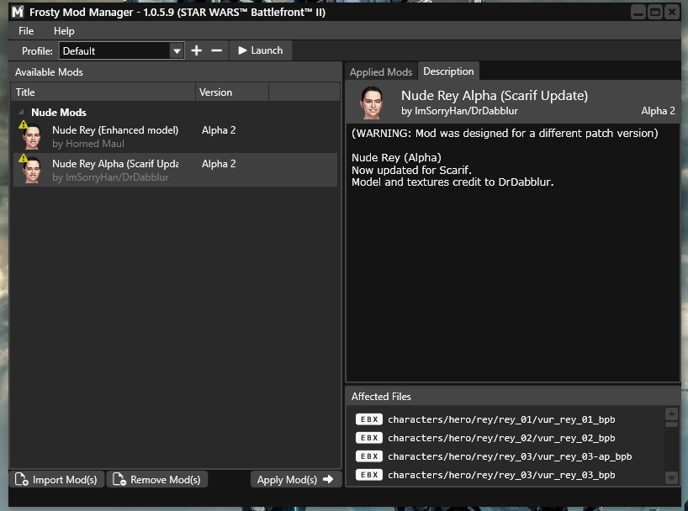Select file path rey_03/vur_rey_03_bpb
The image size is (688, 511).
pyautogui.click(x=501, y=475)
